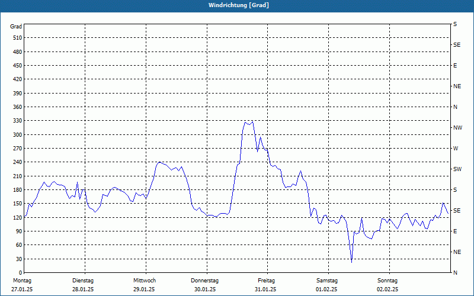Viewport: 474px width, 296px height.
Task: Click the chart title Windrichtung [Grad]
Action: 239,5
